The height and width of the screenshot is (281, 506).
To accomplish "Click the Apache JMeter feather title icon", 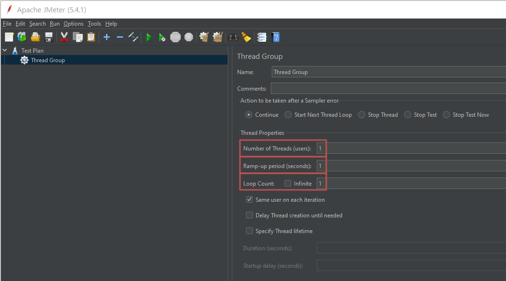I will [9, 9].
